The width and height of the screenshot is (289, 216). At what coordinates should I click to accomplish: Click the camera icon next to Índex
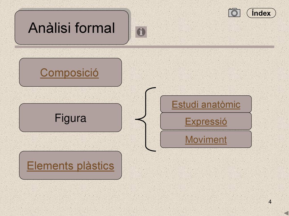click(x=234, y=13)
